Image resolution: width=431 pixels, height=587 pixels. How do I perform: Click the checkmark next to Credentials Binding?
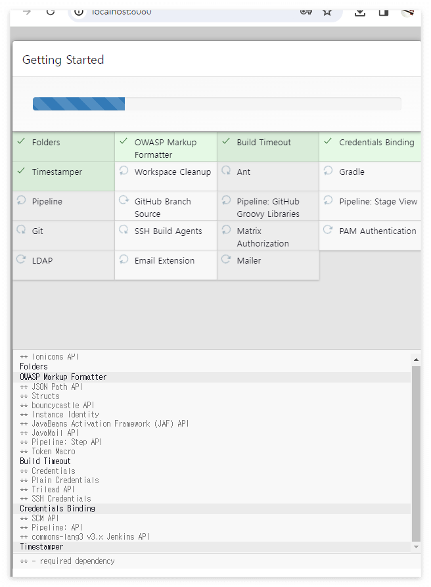[328, 141]
